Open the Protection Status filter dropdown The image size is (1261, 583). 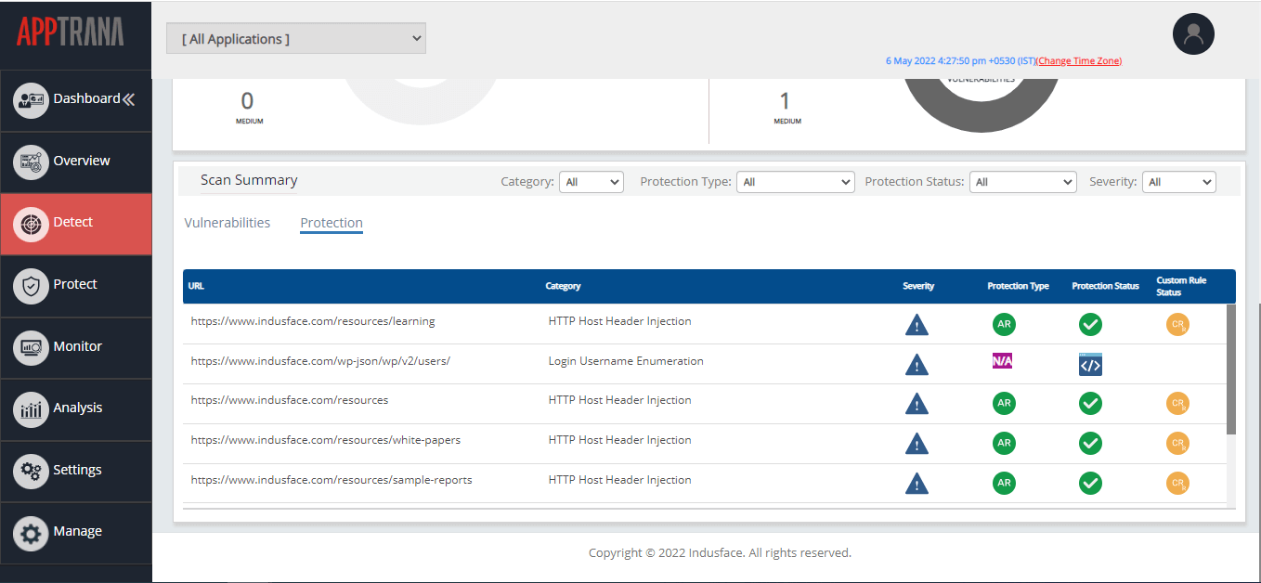(x=1022, y=182)
